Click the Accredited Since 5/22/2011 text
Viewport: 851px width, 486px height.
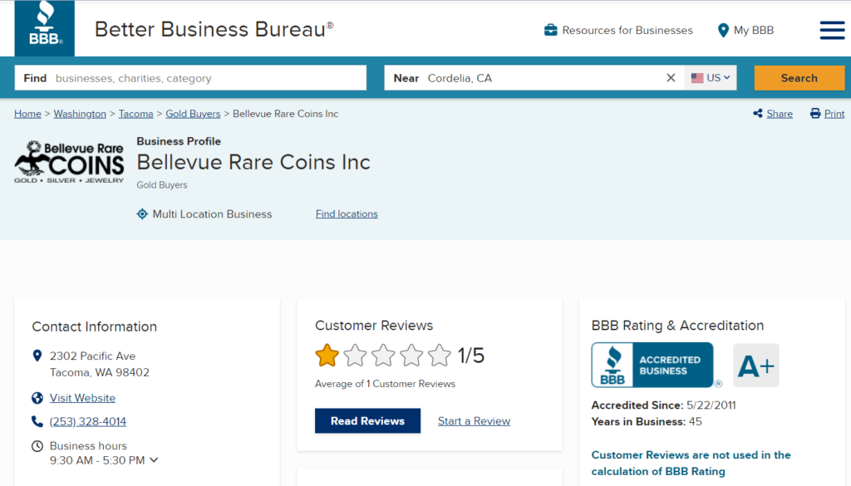(663, 405)
